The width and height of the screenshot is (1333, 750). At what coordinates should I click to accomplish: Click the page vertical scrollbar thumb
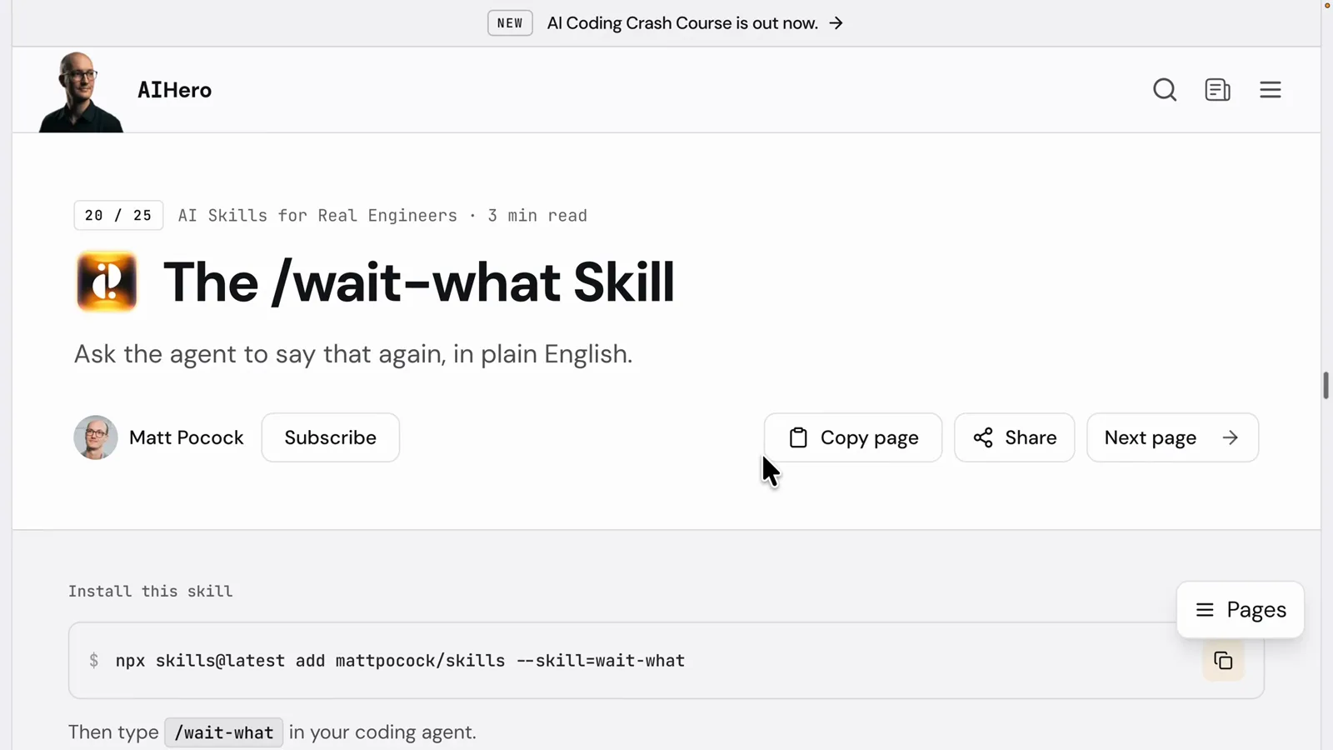pos(1326,386)
